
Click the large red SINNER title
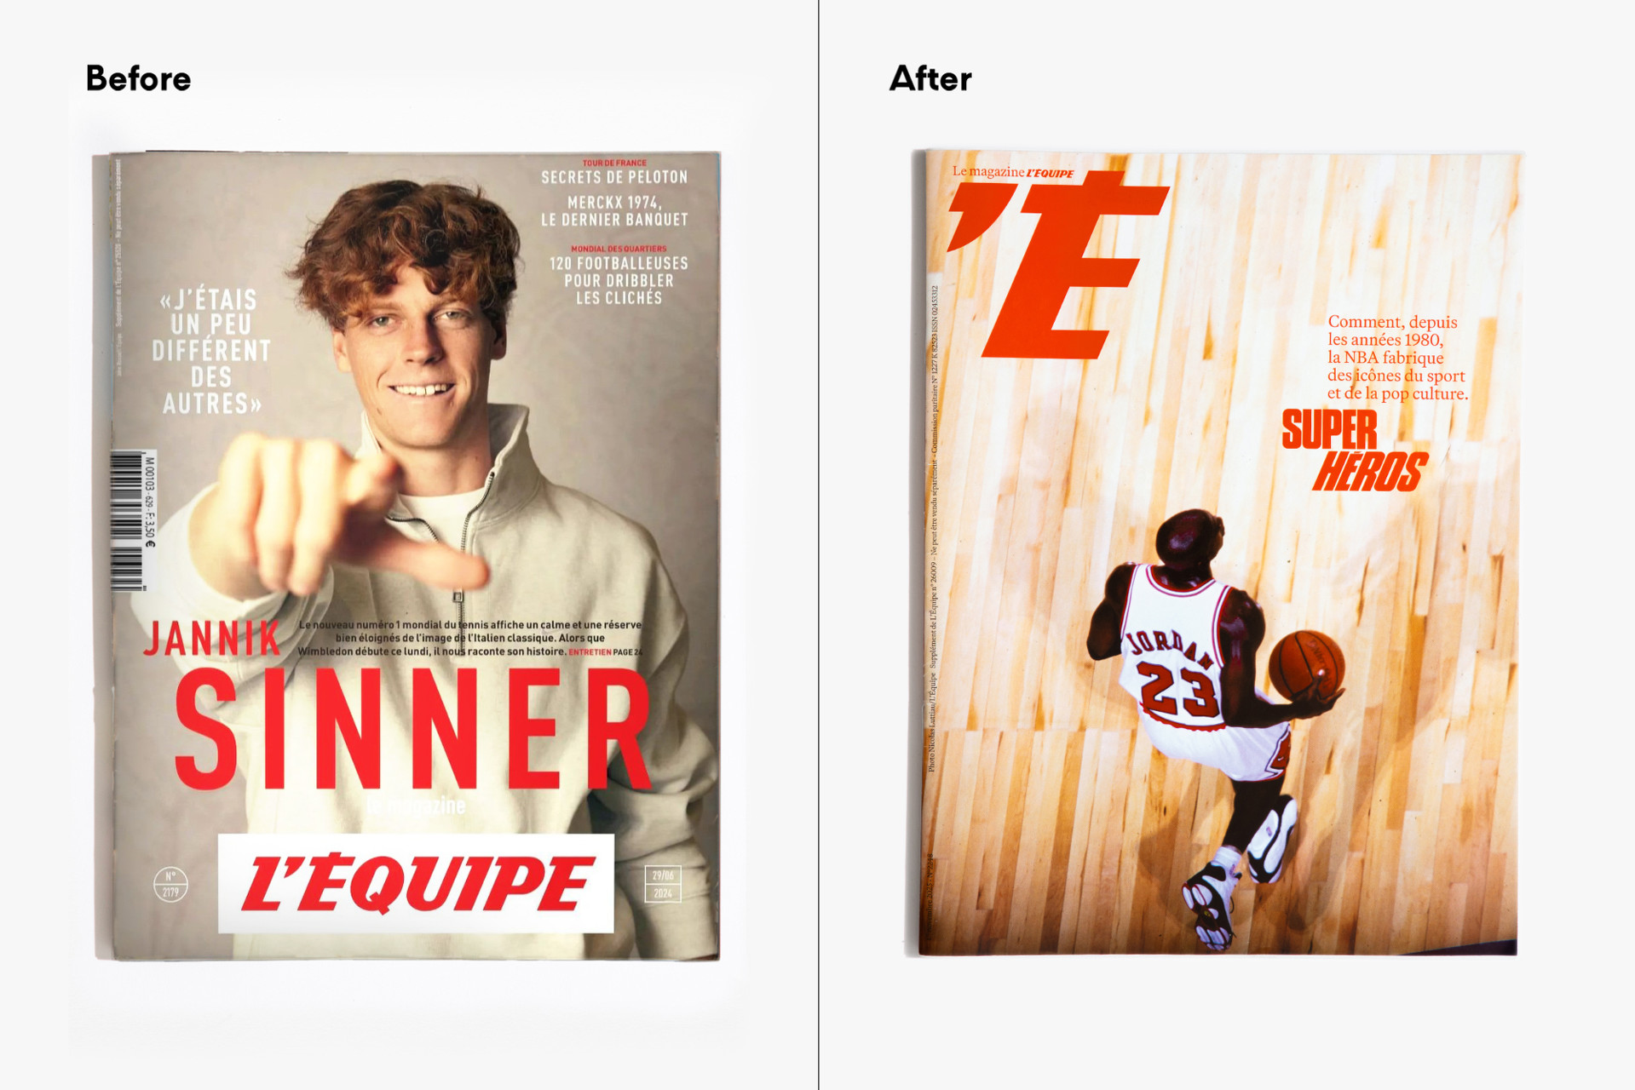pos(414,729)
